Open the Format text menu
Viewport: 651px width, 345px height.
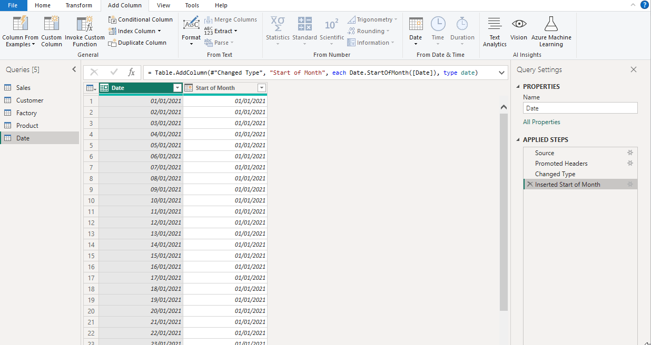coord(191,31)
